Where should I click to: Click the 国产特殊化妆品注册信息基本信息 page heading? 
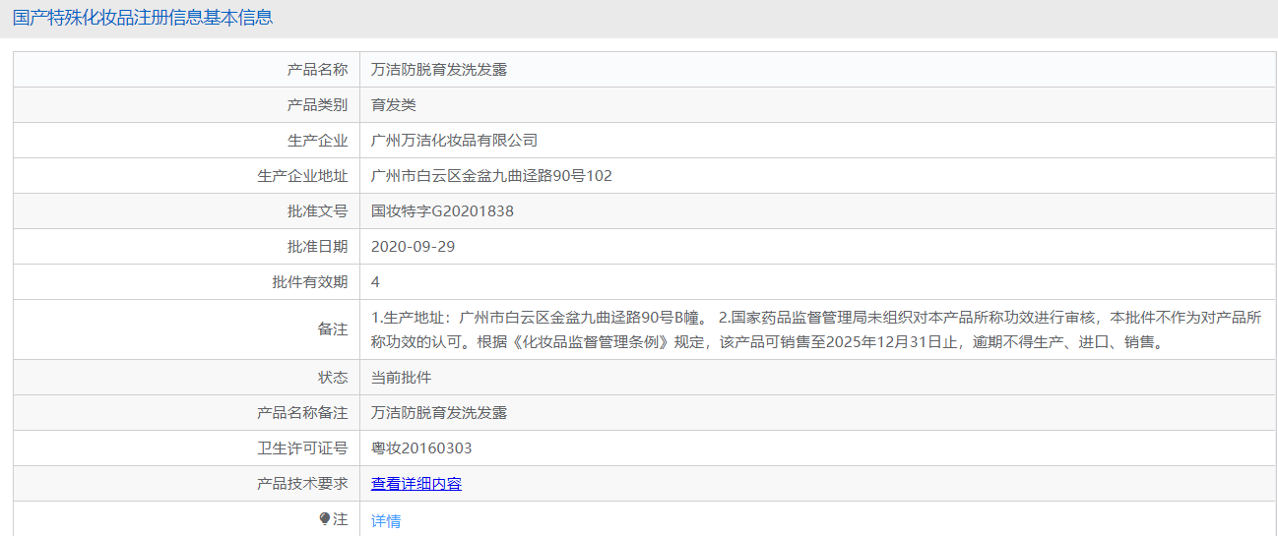143,18
